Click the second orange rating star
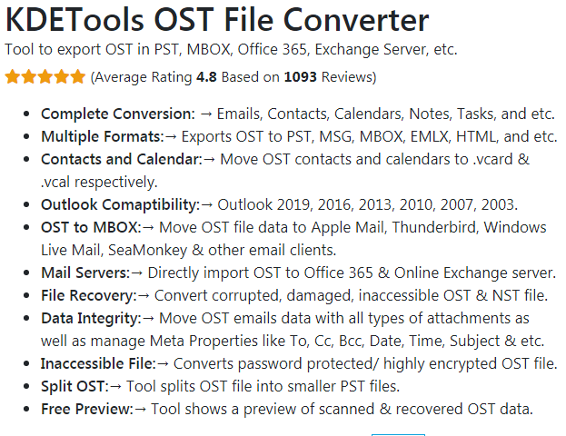Viewport: 566px width, 436px height. [x=29, y=77]
